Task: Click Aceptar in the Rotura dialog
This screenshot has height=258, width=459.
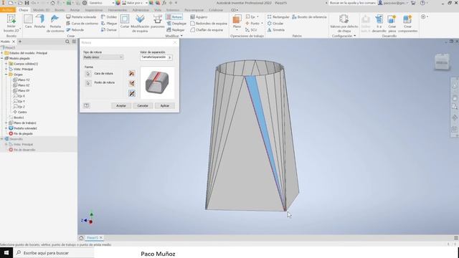Action: (121, 105)
